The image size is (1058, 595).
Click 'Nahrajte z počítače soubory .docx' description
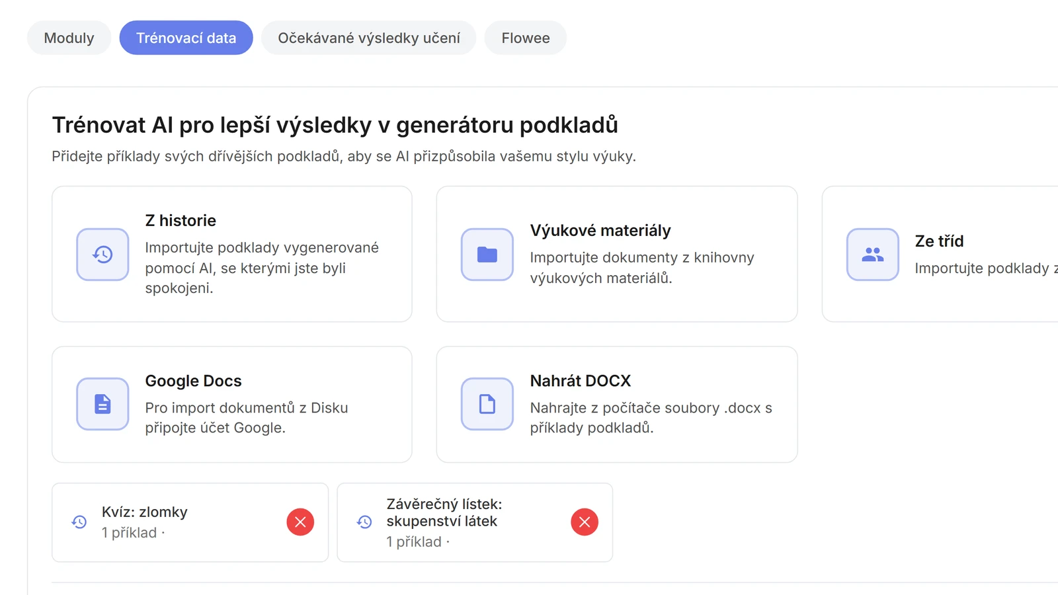(651, 418)
